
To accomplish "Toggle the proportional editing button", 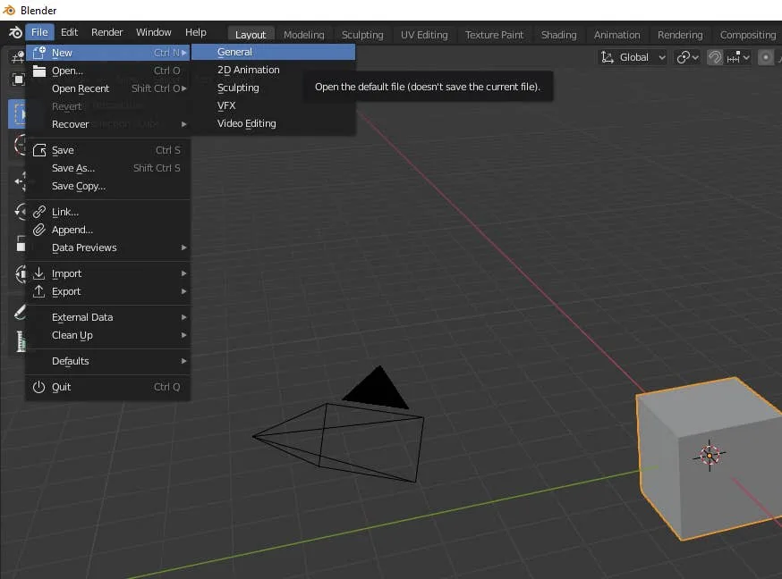I will pos(766,57).
